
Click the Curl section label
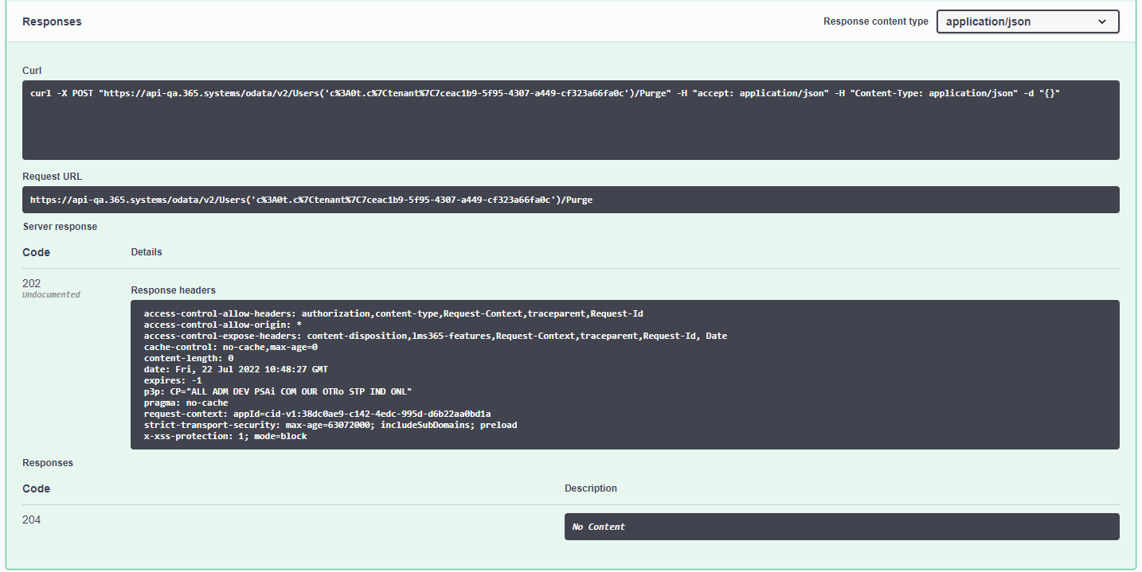point(32,71)
